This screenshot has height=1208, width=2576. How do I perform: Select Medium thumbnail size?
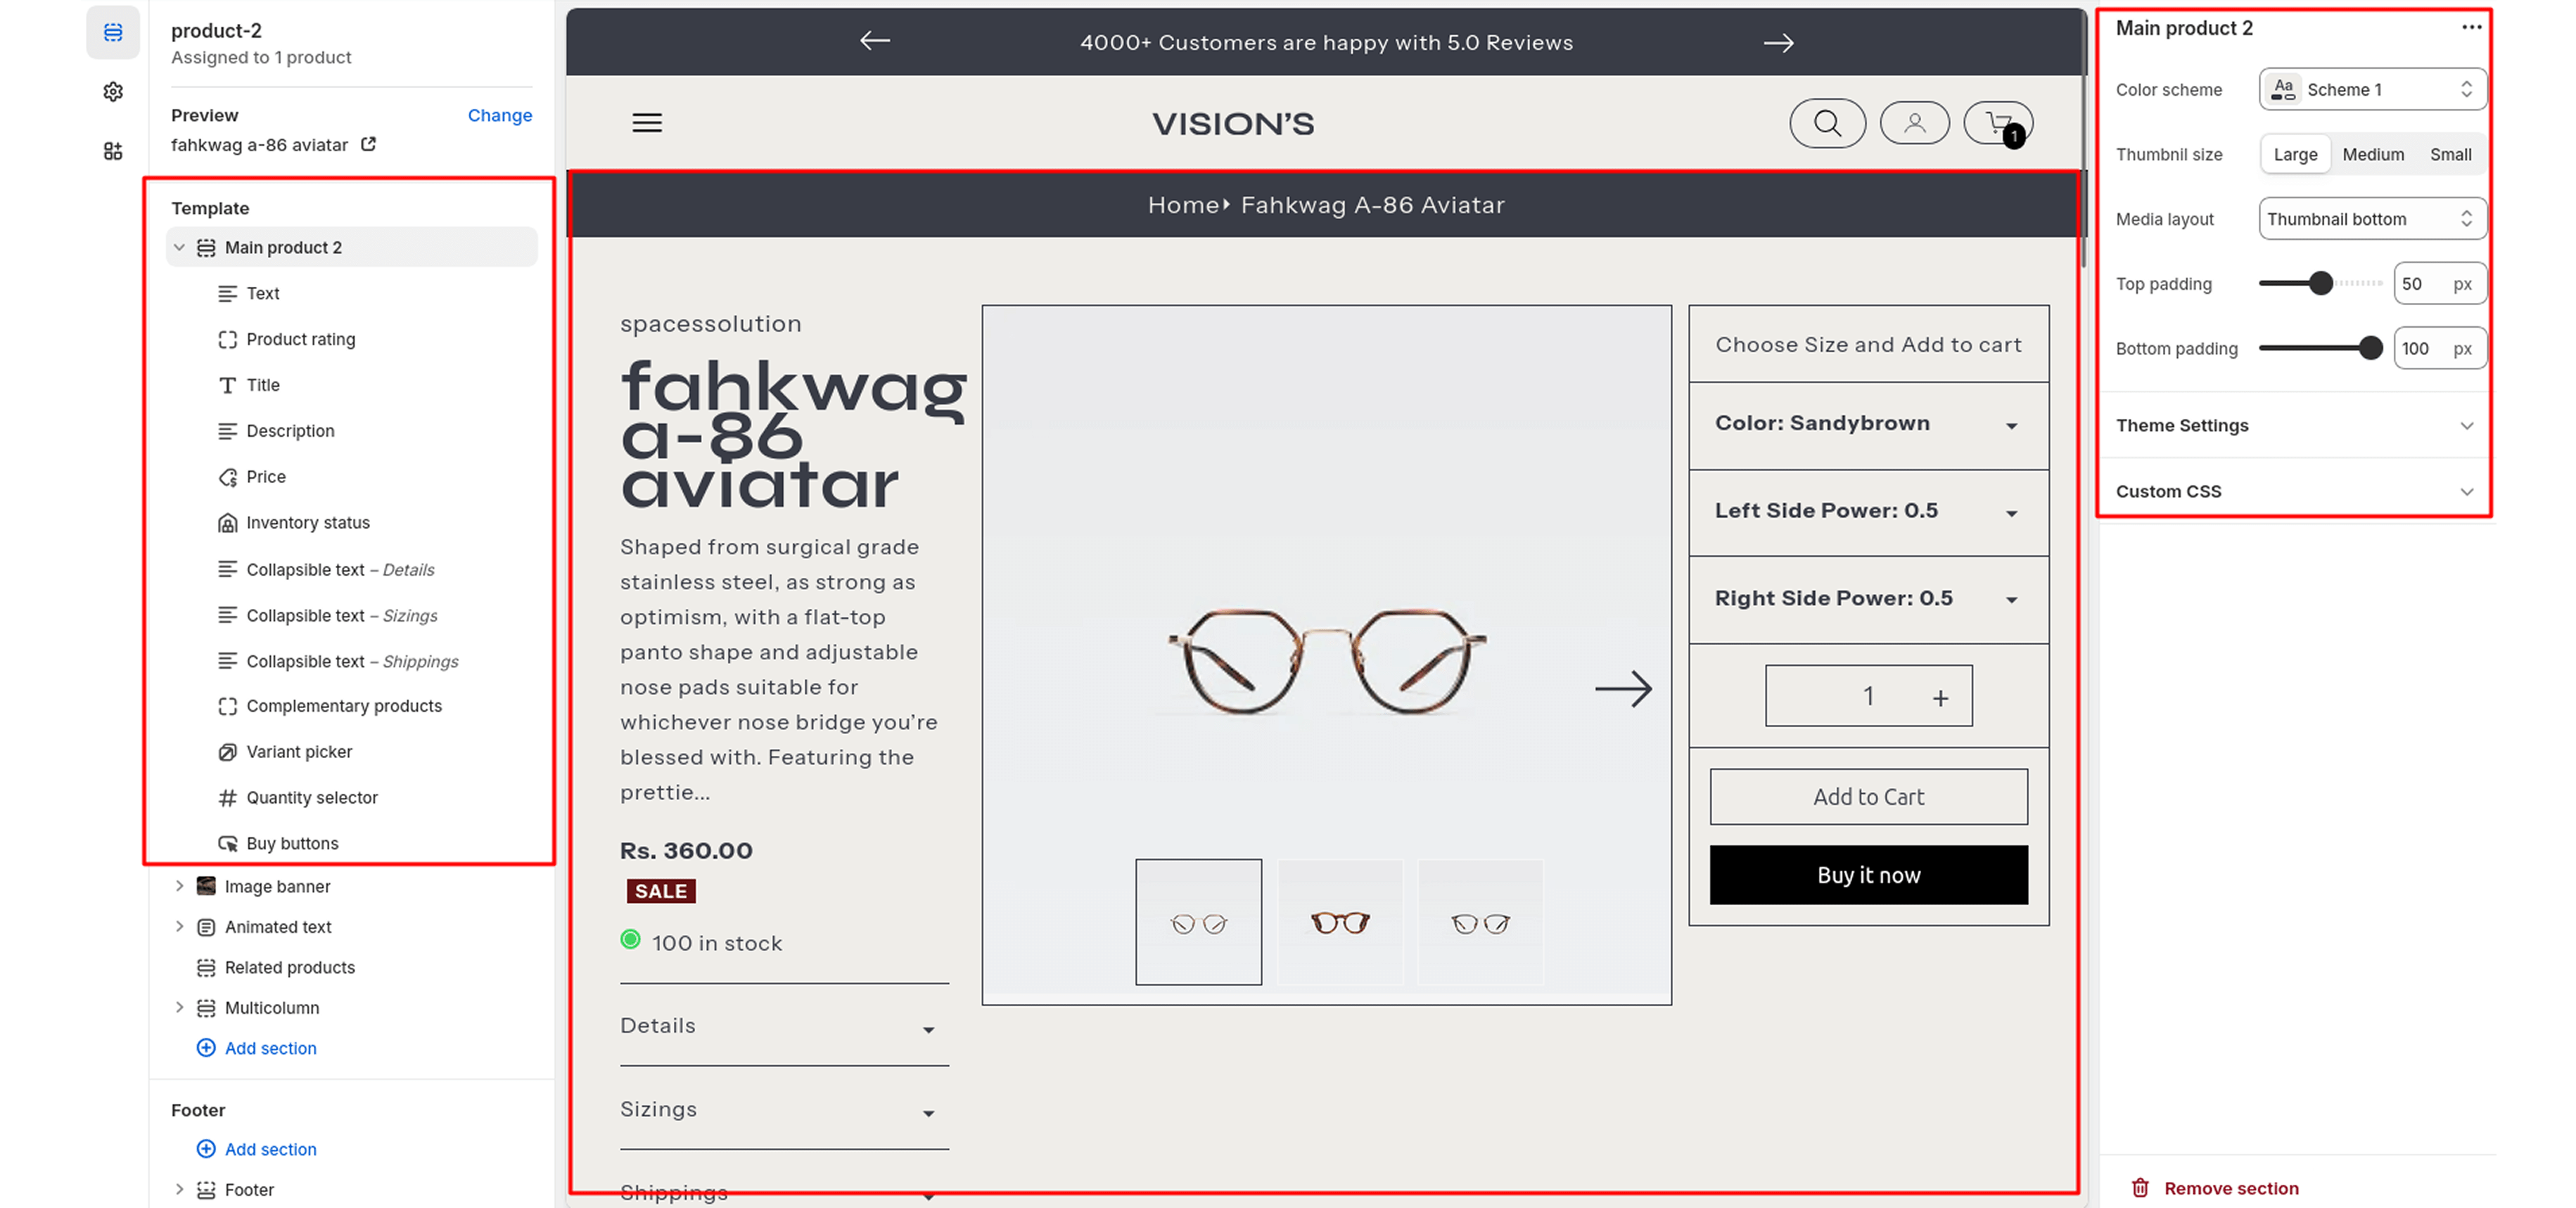coord(2373,155)
